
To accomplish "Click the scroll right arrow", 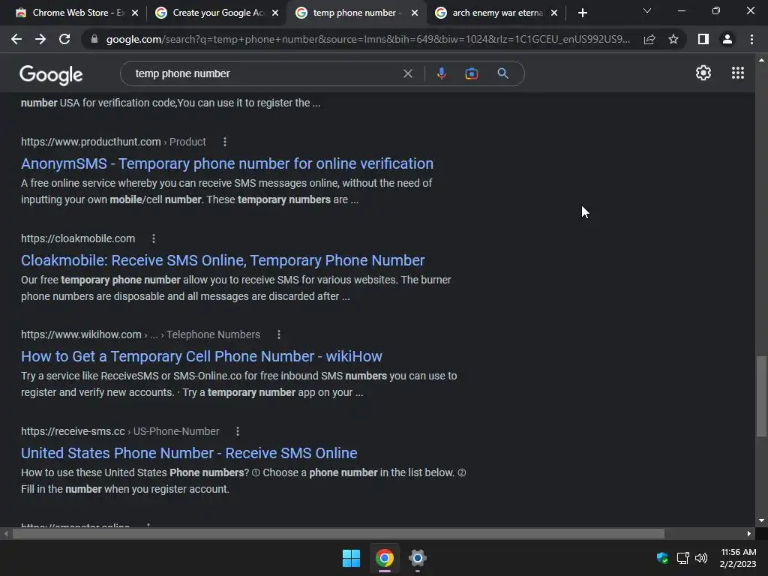I will click(749, 533).
